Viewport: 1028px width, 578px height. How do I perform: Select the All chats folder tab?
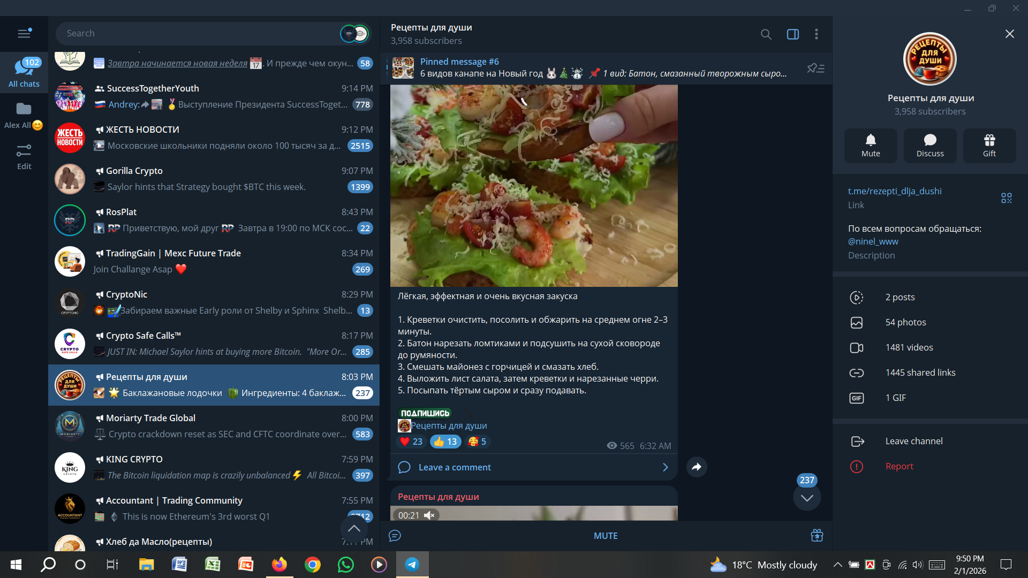pos(24,72)
